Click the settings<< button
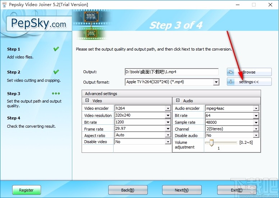The image size is (279, 198). (249, 82)
